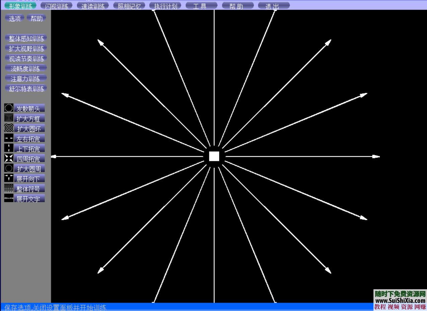The height and width of the screenshot is (311, 427).
Task: Click the 展开文字 icon
Action: (9, 198)
